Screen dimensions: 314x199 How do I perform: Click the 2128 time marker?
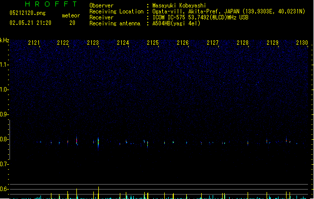[243, 43]
